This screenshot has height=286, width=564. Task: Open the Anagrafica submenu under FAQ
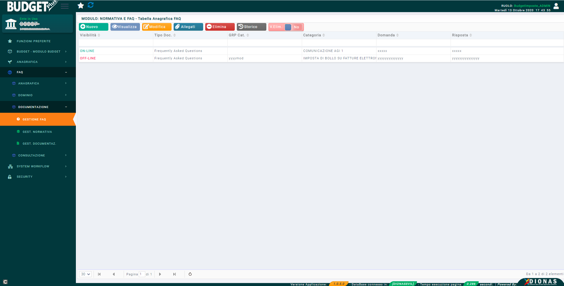click(38, 84)
